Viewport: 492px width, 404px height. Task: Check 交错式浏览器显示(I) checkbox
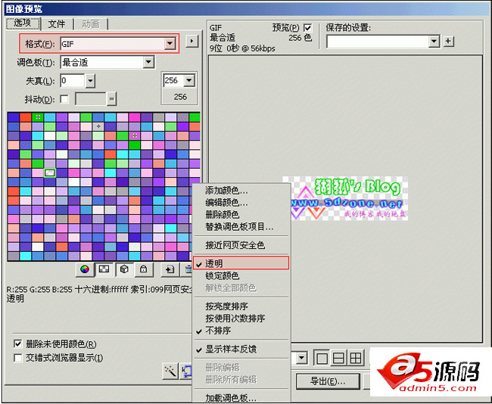point(18,358)
